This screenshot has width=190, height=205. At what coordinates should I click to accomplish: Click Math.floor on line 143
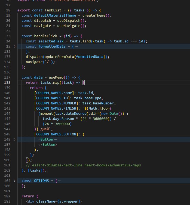[99, 108]
